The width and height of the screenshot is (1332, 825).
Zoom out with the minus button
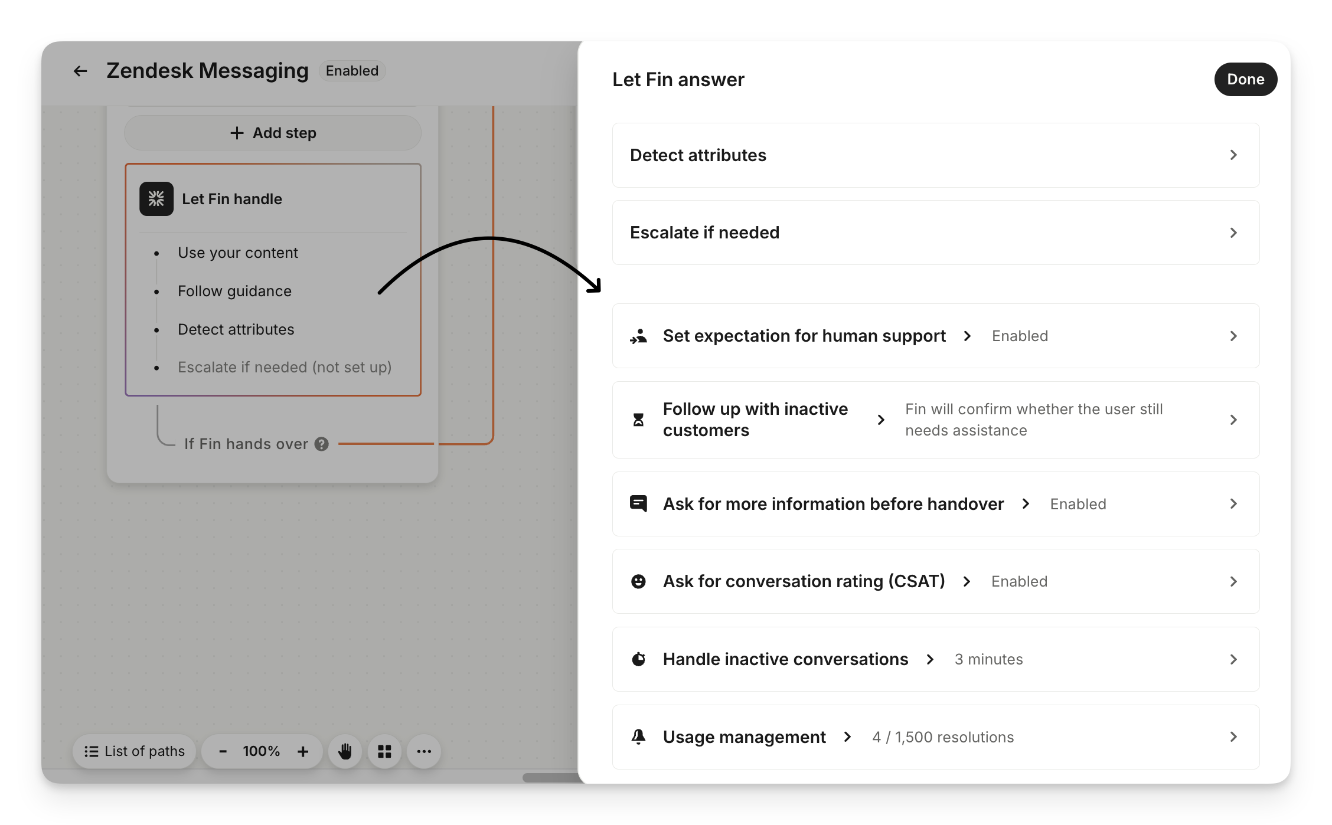click(223, 751)
